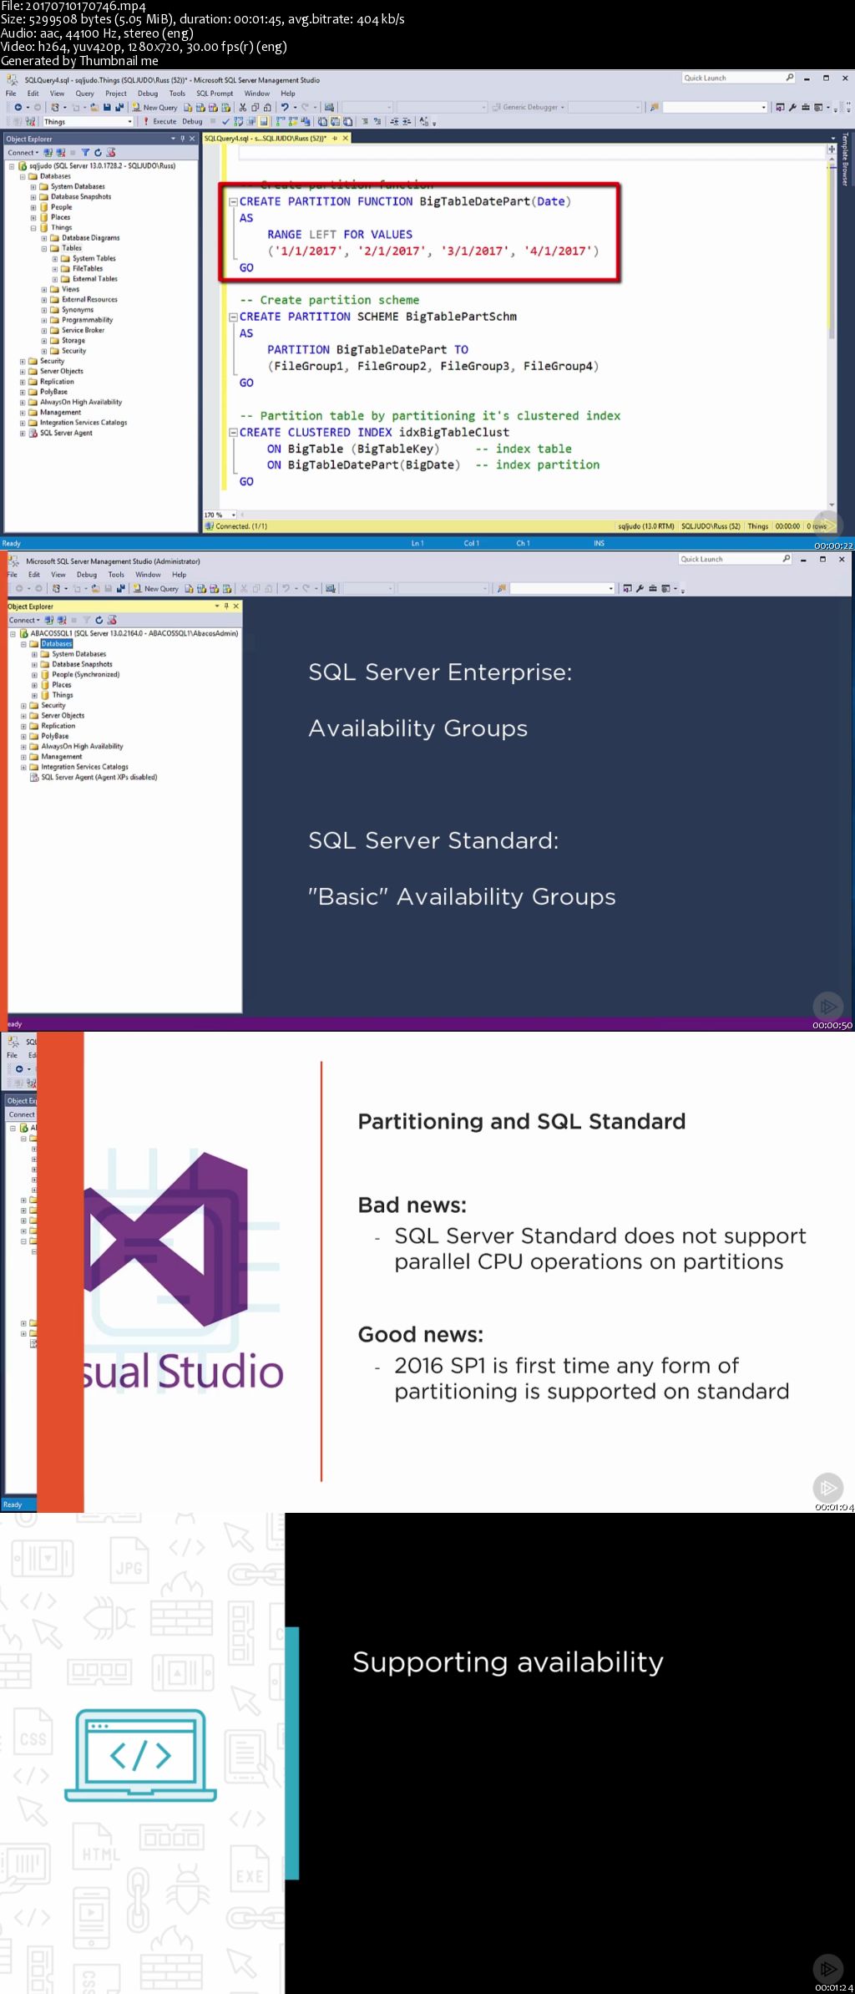Screen dimensions: 855x1994
Task: Open the Project menu in the first window
Action: (116, 94)
